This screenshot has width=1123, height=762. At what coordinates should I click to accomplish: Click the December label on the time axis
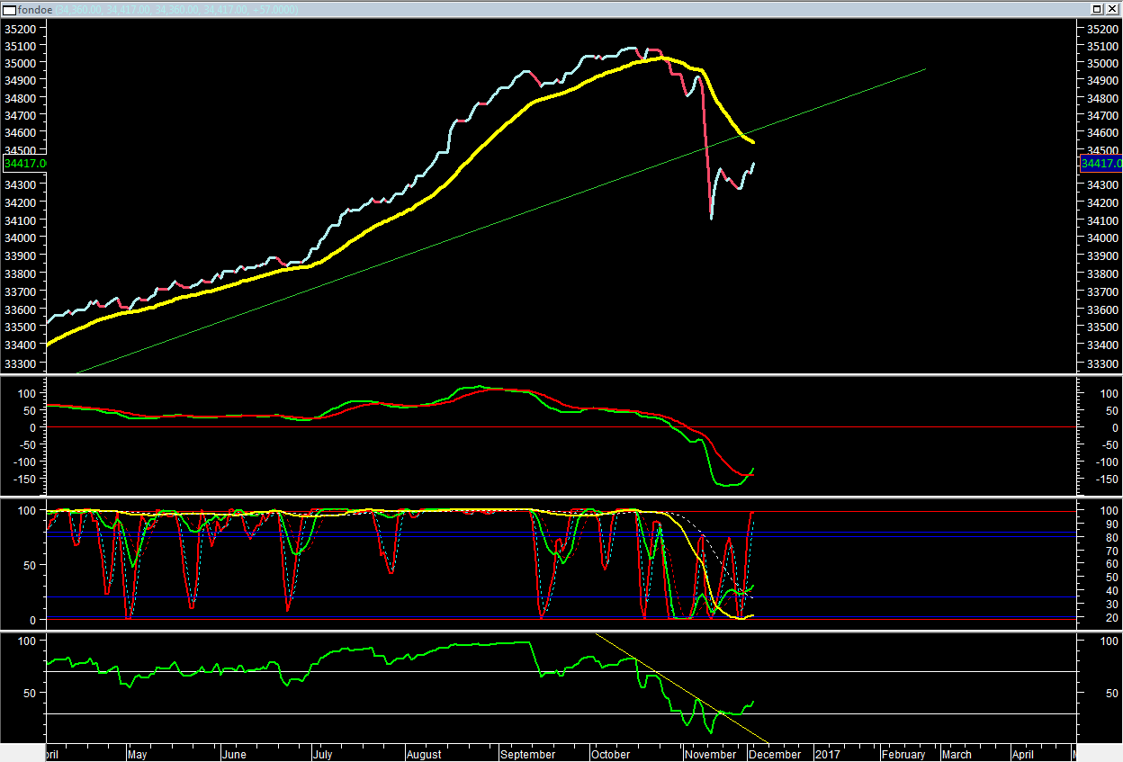774,755
